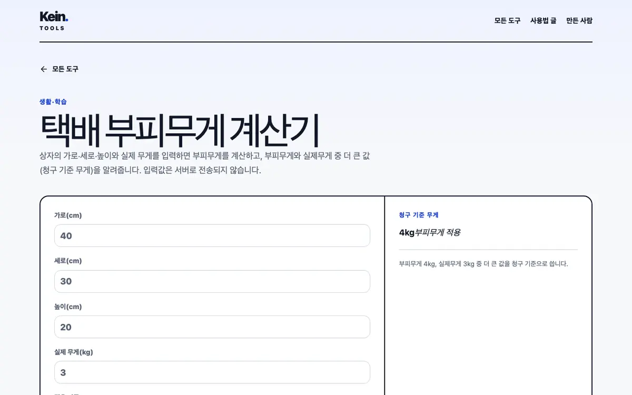Click the 청구 기준 무게 result label
Screen dimensions: 632x395
tap(419, 215)
